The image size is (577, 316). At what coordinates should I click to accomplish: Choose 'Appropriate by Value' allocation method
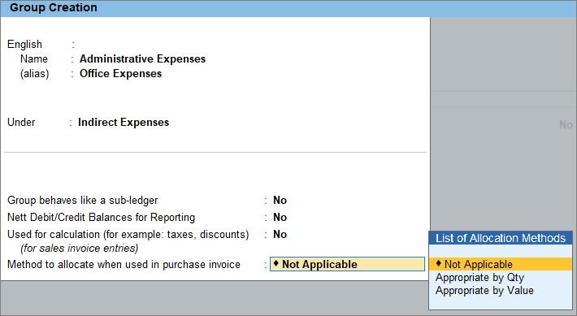coord(484,291)
